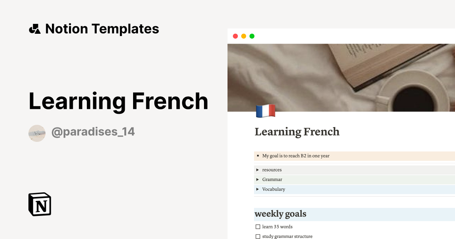Click the large Learning French template title
455x239 pixels.
click(x=119, y=101)
